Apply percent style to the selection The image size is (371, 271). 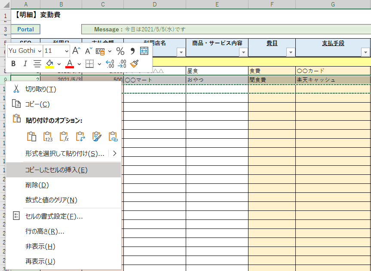[x=120, y=51]
